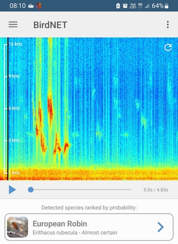Open the hamburger navigation menu
Screen dimensions: 178x244
coord(13,24)
